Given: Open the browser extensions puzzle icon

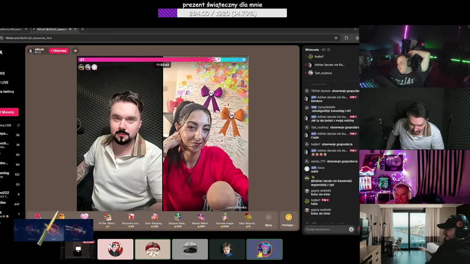Looking at the screenshot, I should [x=346, y=38].
